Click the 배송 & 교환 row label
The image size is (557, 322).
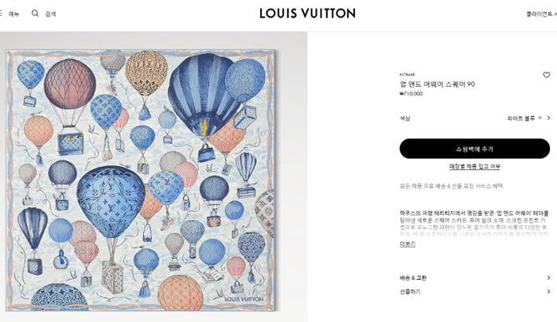coord(413,278)
